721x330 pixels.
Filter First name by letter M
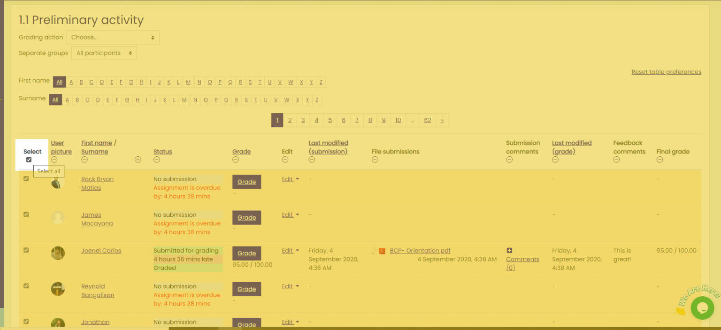pyautogui.click(x=188, y=82)
